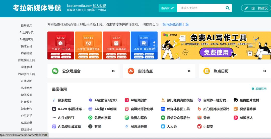Click the AI思维导图 icon

(127, 126)
